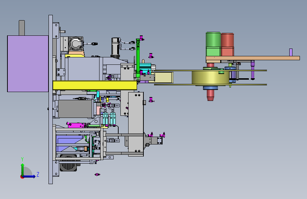Select the magenta block in lower assembly
Screen dimensions: 307x199
point(76,125)
